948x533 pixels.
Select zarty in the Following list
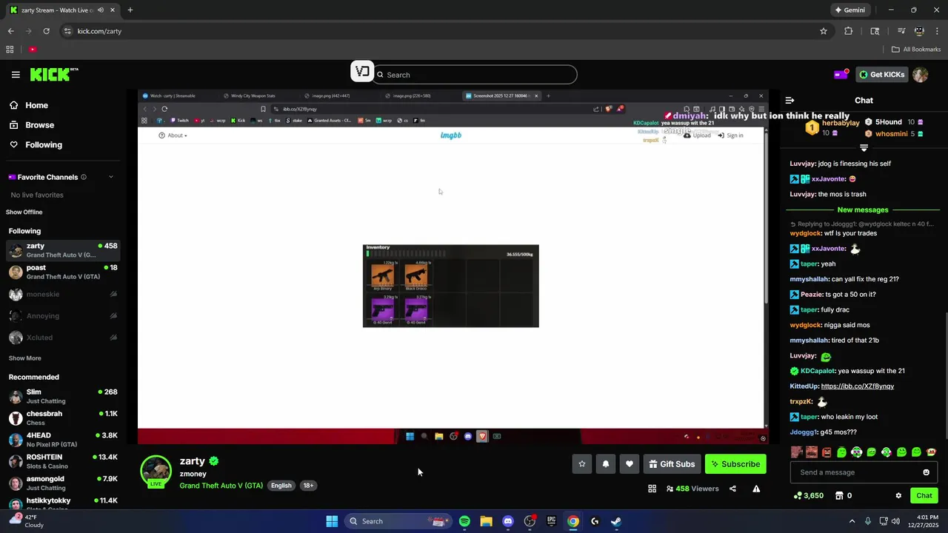pyautogui.click(x=62, y=250)
